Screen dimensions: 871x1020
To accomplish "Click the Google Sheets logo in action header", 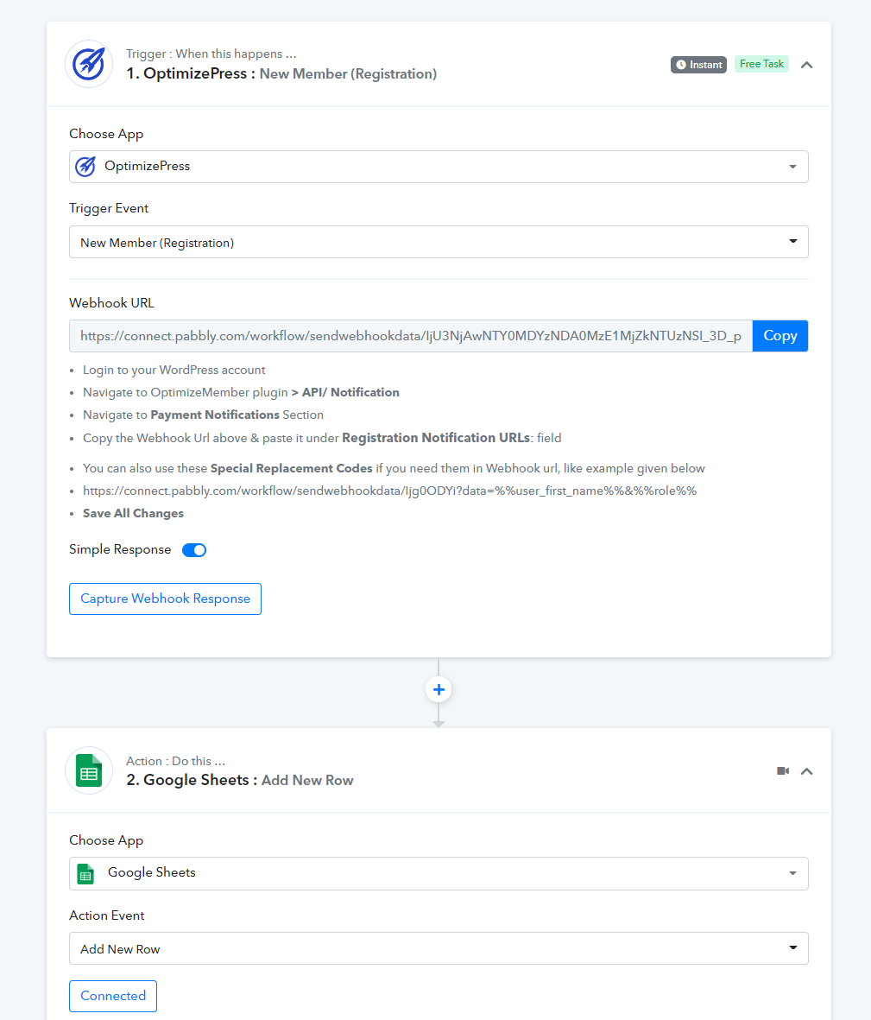I will pos(89,770).
